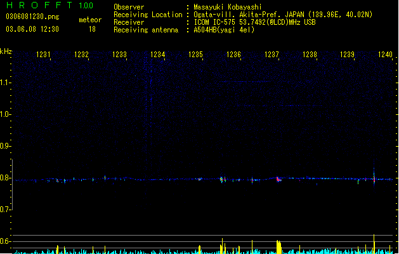The width and height of the screenshot is (399, 254).
Task: Click the 1238 time axis marker
Action: 310,55
